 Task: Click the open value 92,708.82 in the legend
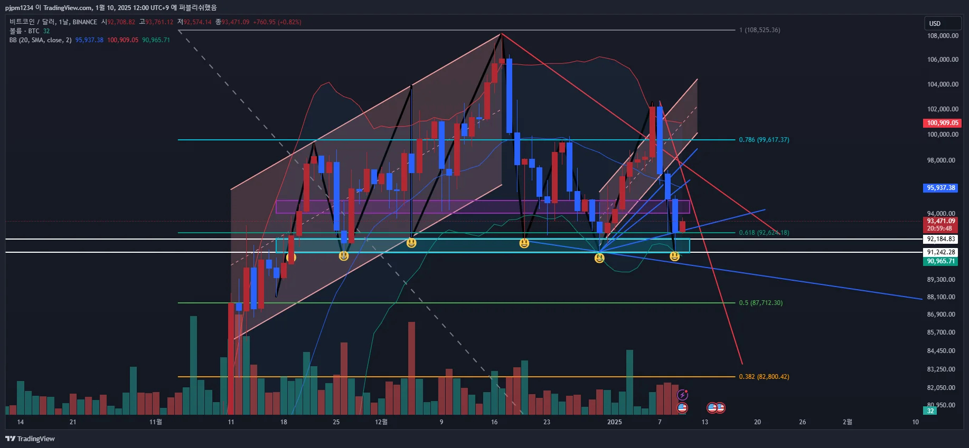[121, 22]
